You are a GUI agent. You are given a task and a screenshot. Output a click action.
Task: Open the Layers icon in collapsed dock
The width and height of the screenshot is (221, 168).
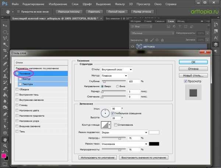[x=215, y=44]
